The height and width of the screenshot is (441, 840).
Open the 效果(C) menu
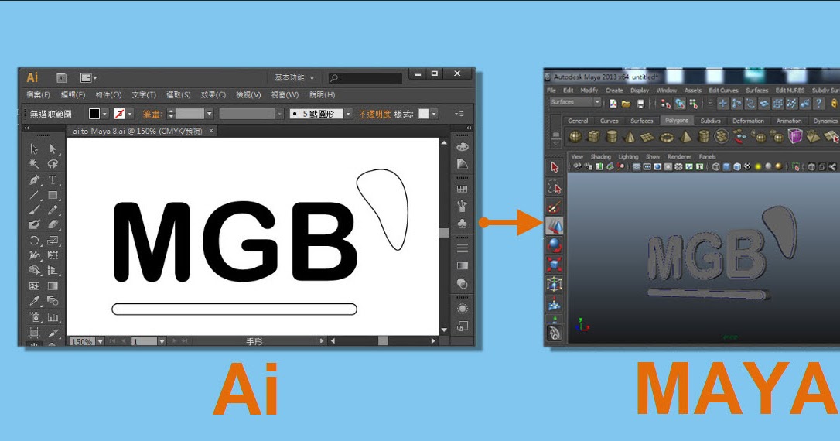pos(213,95)
